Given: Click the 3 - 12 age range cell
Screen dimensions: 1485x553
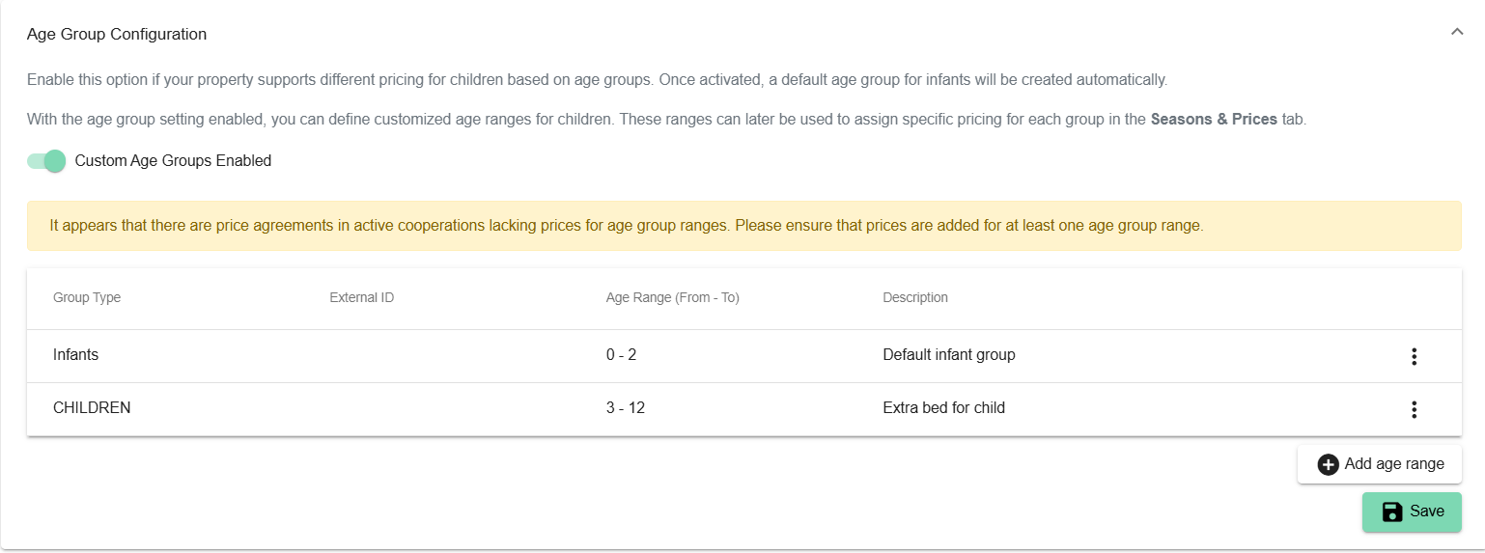Looking at the screenshot, I should (x=625, y=408).
